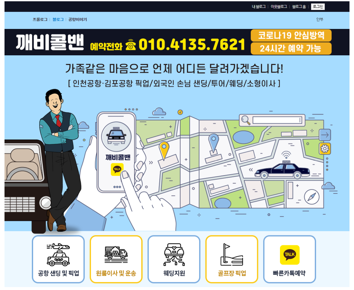Click the 코로나19 안심방역 badge
Screen dimensions: 354x290
tap(291, 35)
